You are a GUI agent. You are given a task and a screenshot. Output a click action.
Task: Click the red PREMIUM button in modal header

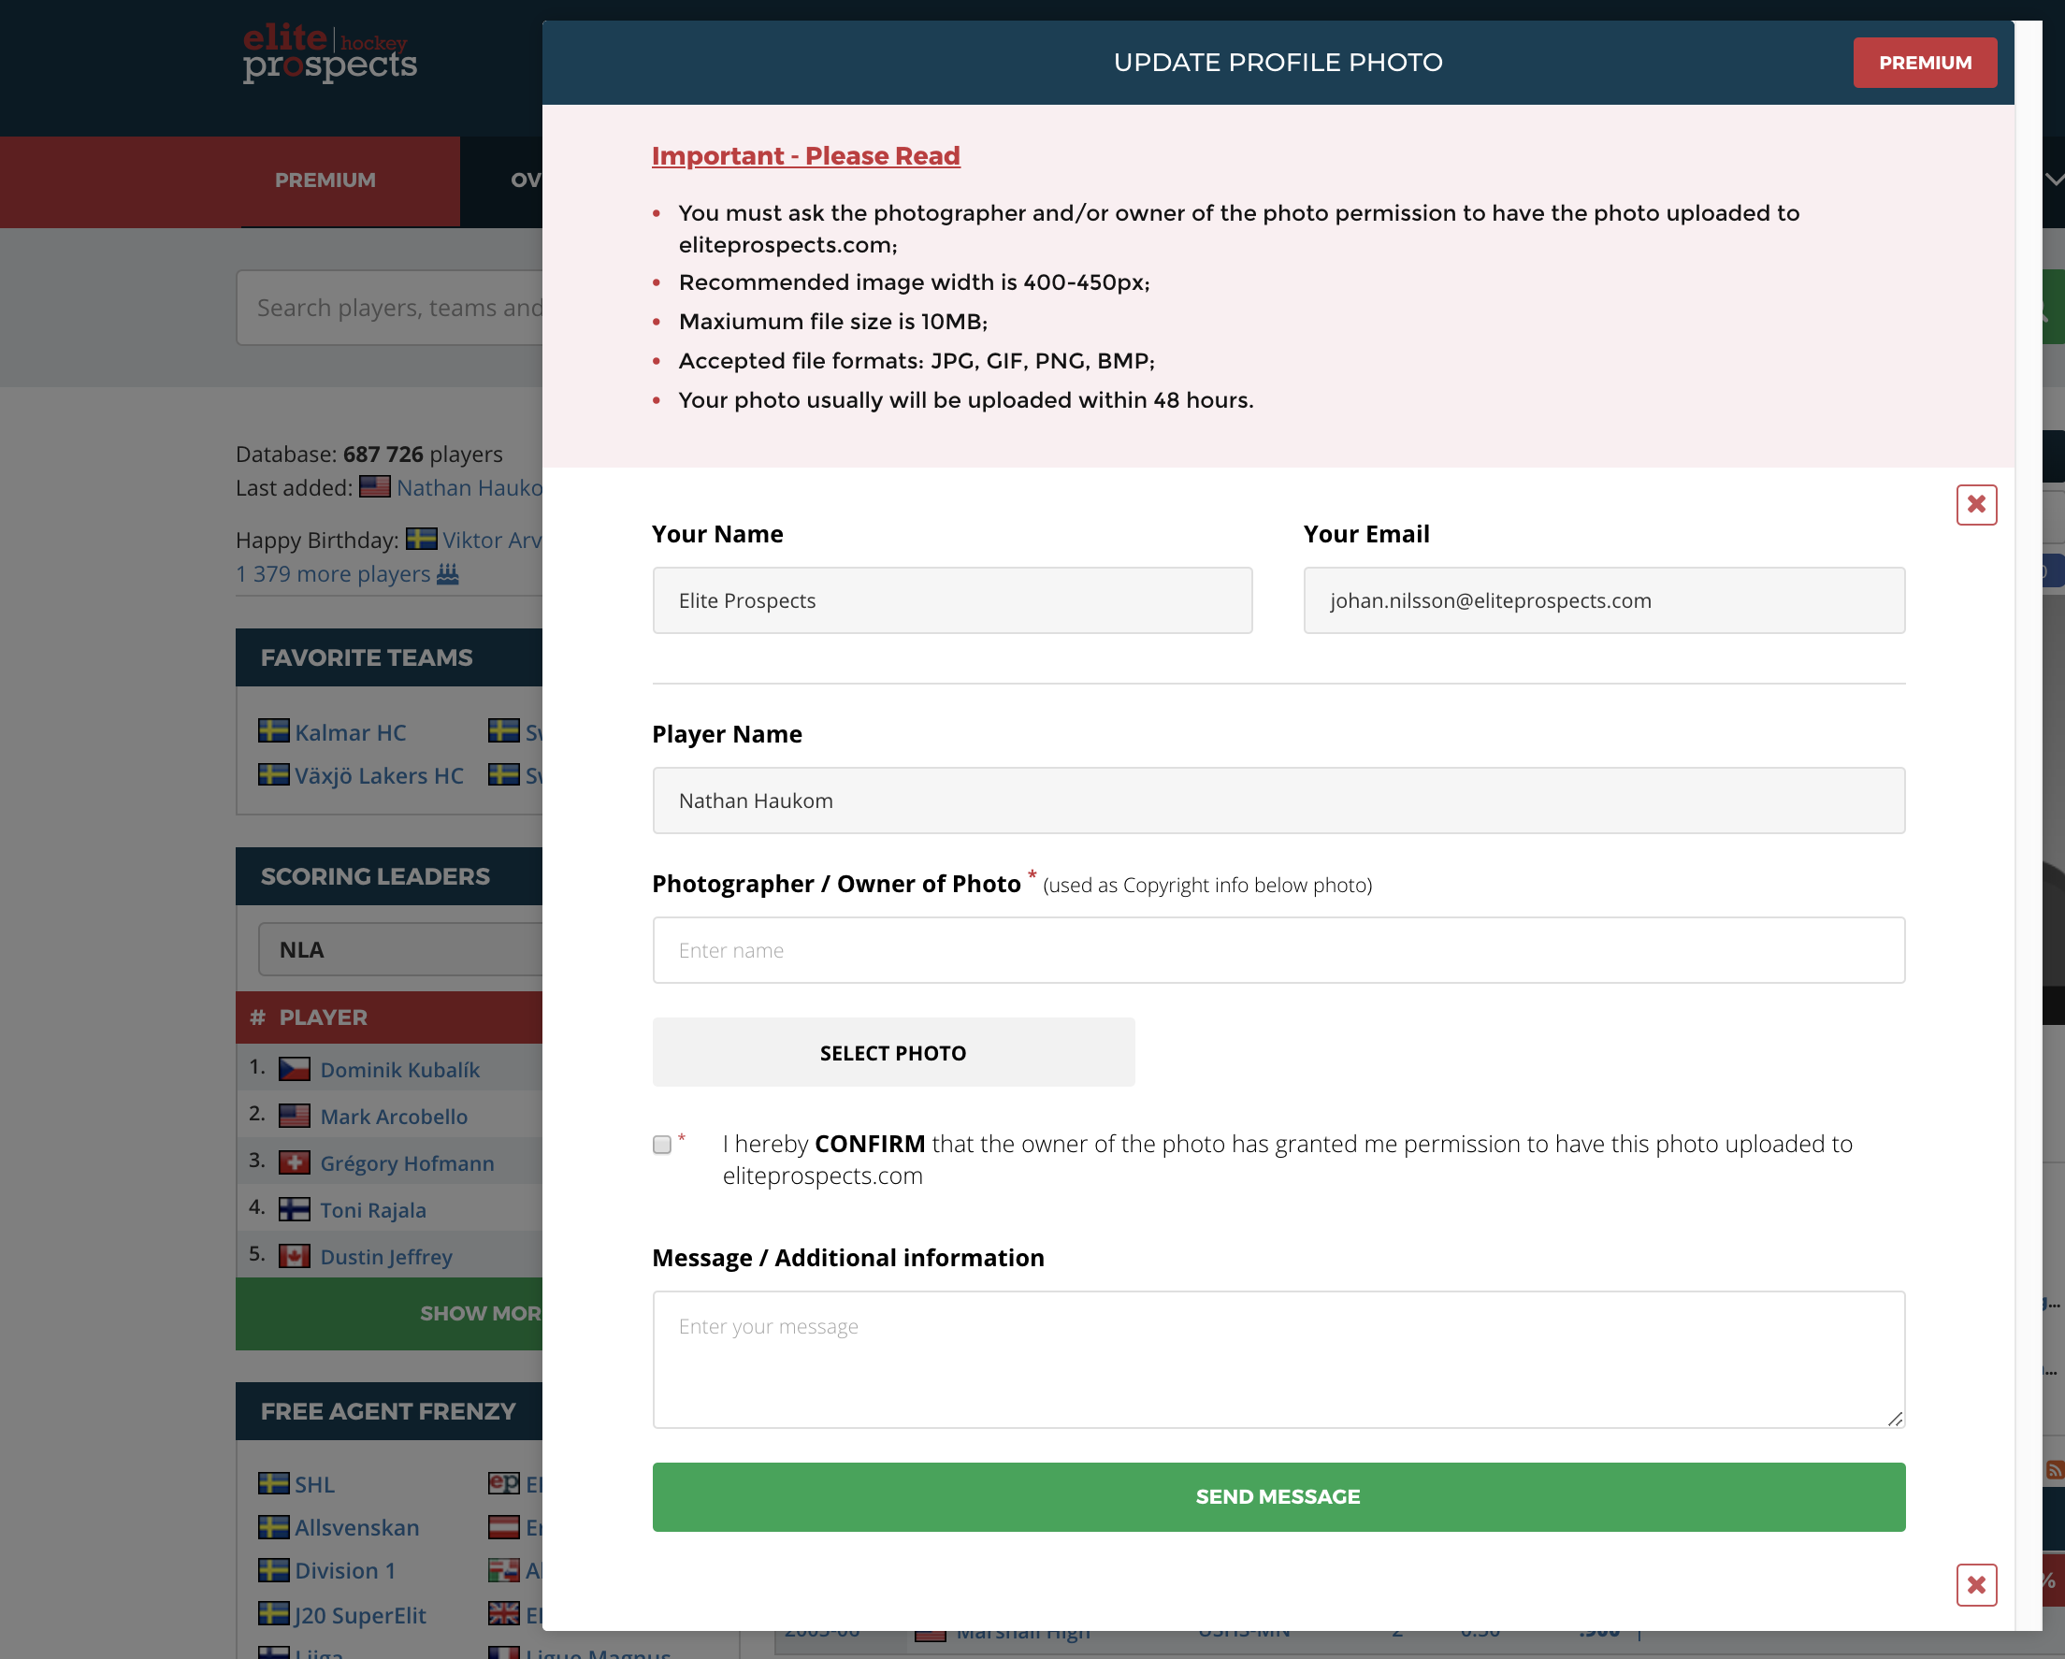click(x=1924, y=64)
